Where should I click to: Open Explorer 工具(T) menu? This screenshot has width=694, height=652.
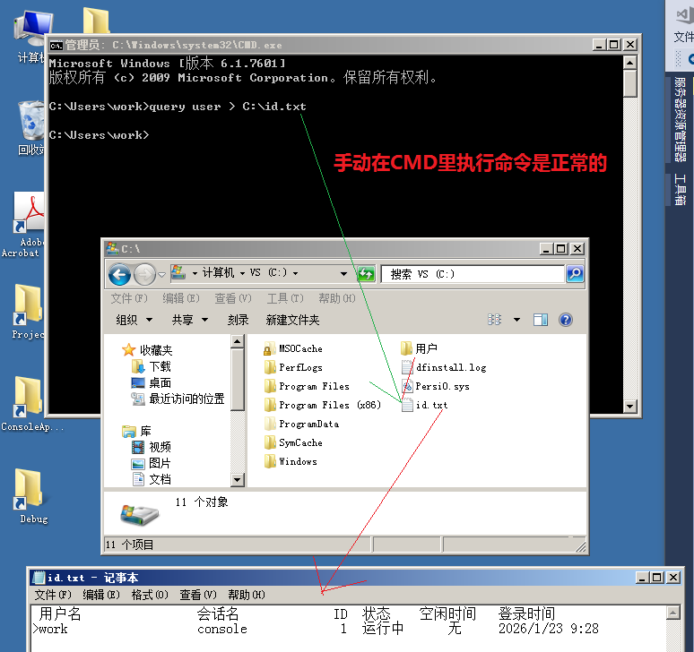[x=285, y=298]
